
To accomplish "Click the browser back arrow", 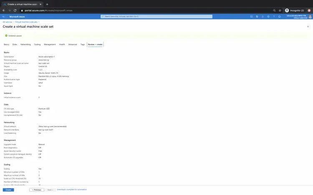I will tap(4, 10).
